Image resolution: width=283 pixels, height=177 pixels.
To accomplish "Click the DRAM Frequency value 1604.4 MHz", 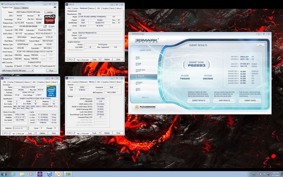I will click(100, 99).
